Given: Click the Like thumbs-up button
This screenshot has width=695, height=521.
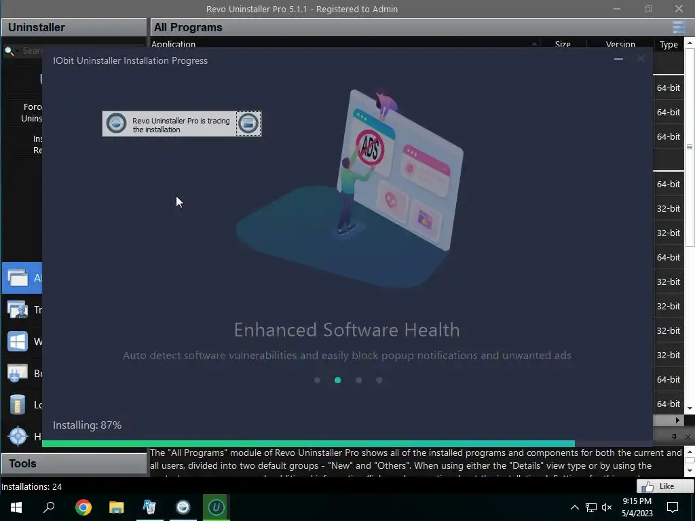Looking at the screenshot, I should pos(665,486).
